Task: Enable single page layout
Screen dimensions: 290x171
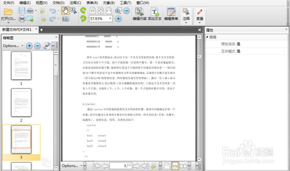Action: tap(167, 166)
